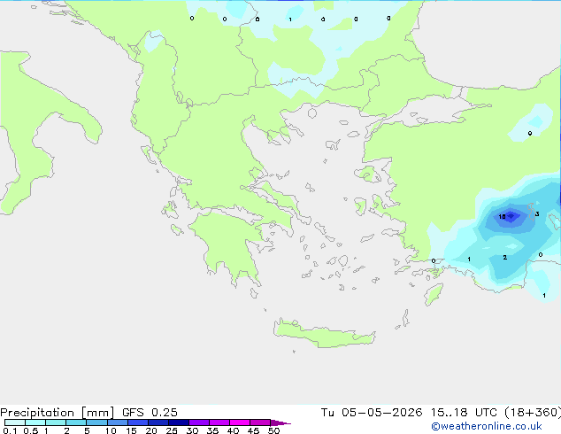Click the 'Tu 05-05-2026' date text
The height and width of the screenshot is (434, 561).
372,413
